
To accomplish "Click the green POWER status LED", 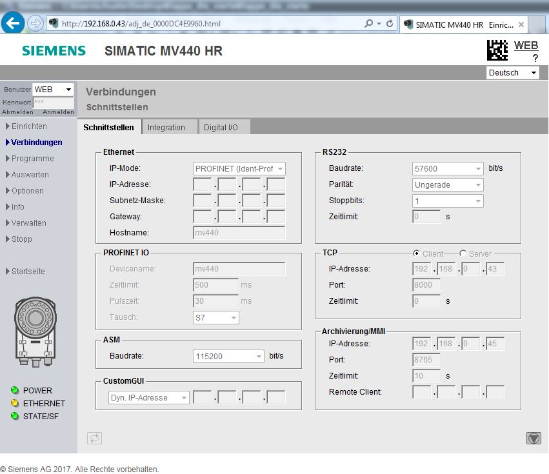I will [14, 390].
